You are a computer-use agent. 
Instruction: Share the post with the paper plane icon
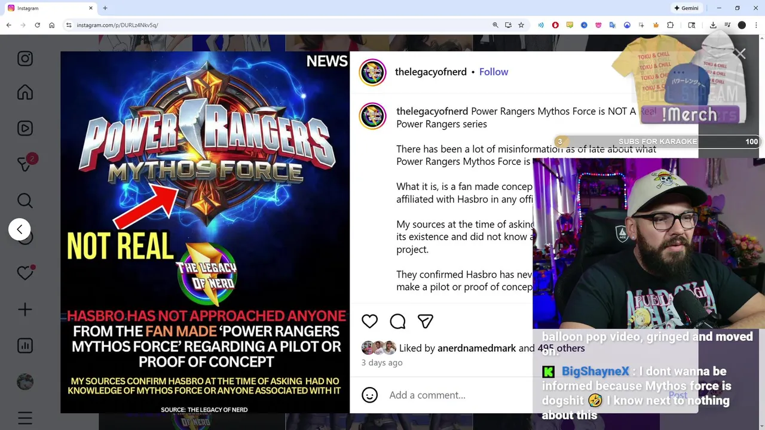[426, 321]
